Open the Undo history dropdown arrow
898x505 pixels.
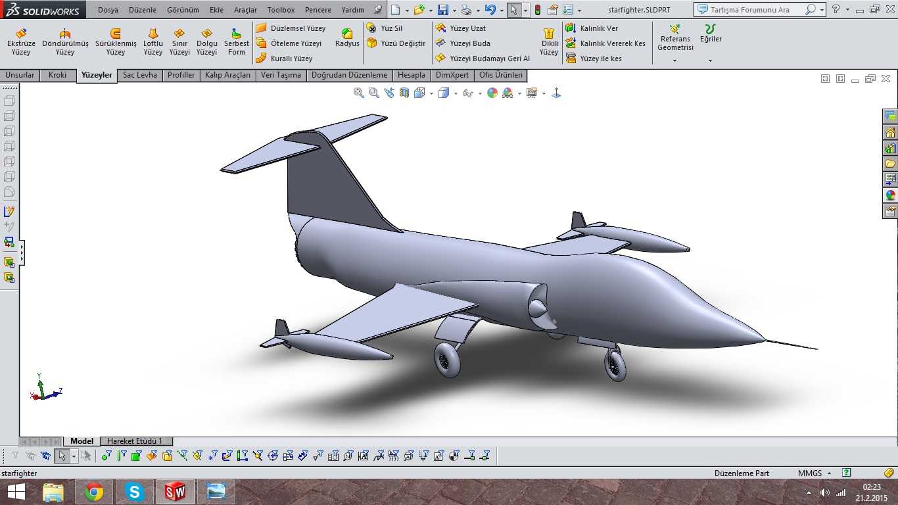click(501, 11)
